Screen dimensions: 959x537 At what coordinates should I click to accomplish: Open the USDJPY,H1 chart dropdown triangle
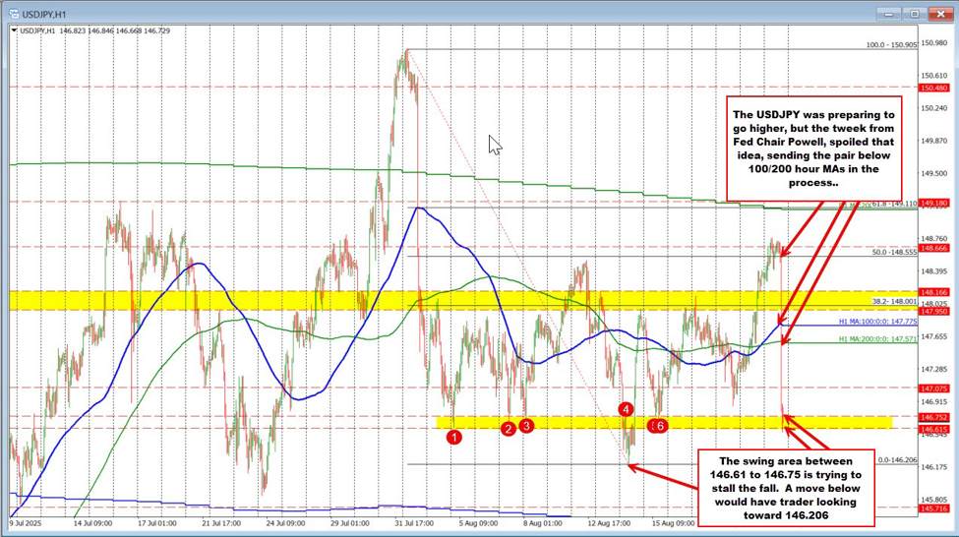pos(14,30)
